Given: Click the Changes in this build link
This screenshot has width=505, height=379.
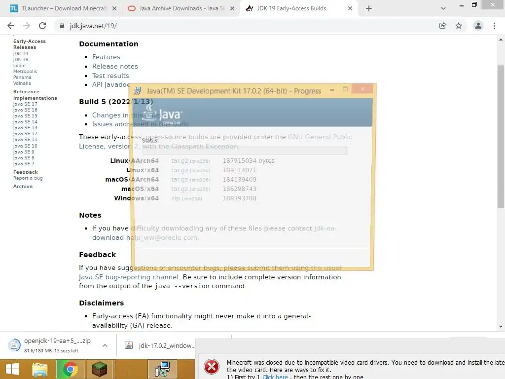Looking at the screenshot, I should tap(126, 115).
